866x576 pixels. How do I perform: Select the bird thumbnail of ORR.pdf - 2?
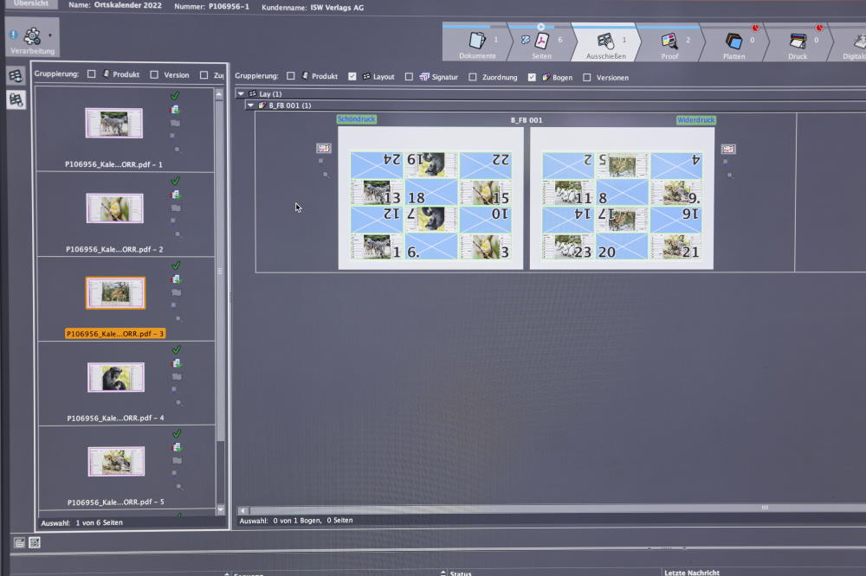[x=115, y=208]
